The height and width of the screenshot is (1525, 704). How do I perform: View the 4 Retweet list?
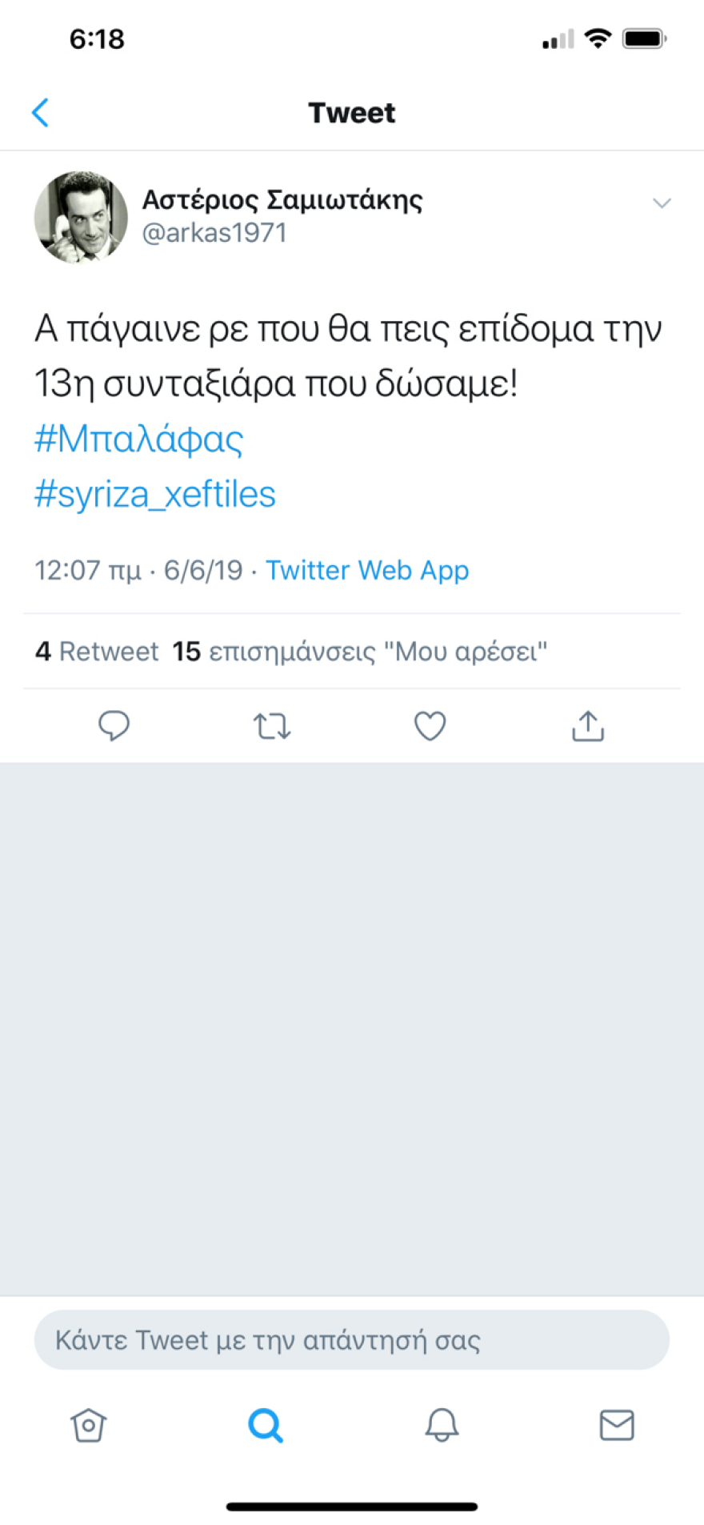coord(97,651)
